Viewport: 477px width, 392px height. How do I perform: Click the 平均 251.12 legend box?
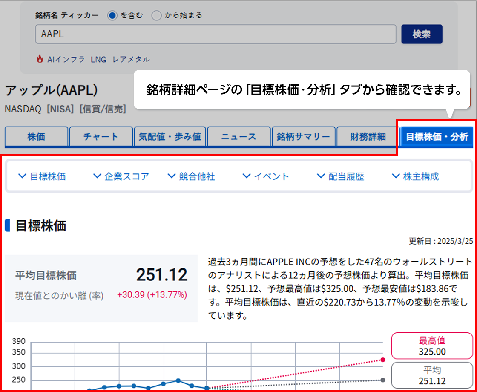432,375
